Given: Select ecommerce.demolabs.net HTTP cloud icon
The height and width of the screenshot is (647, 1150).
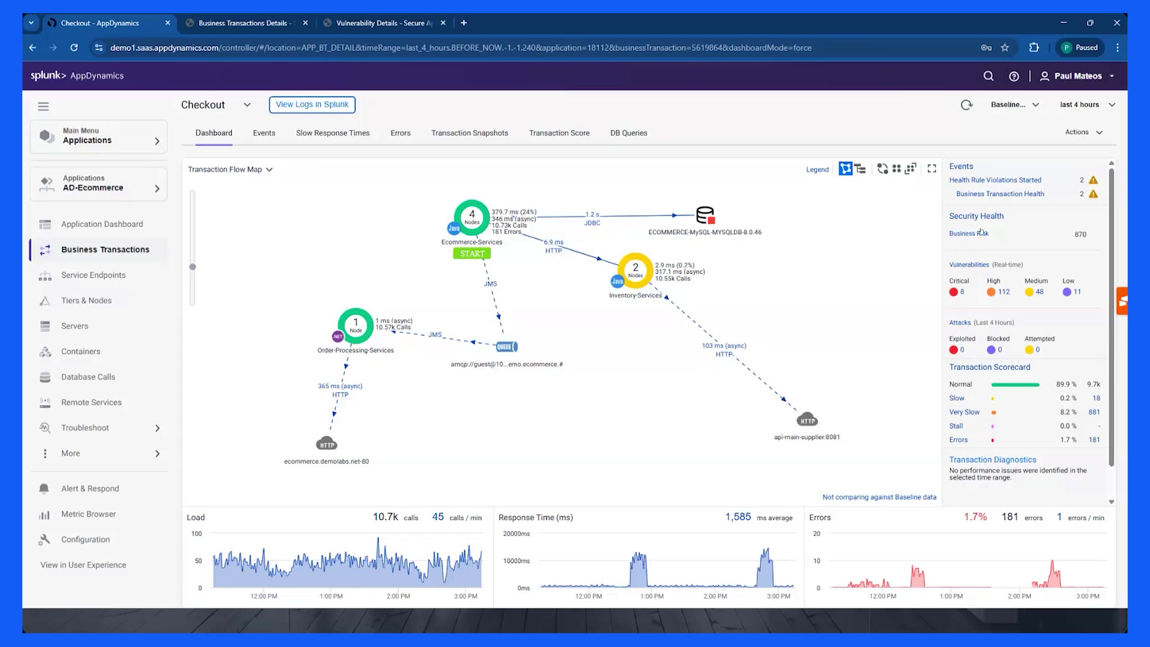Looking at the screenshot, I should (x=326, y=444).
